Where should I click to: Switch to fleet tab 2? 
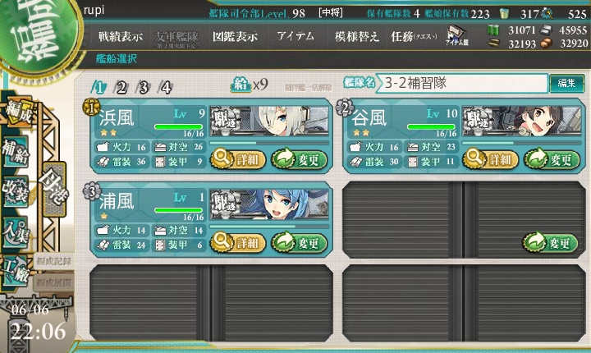click(121, 88)
